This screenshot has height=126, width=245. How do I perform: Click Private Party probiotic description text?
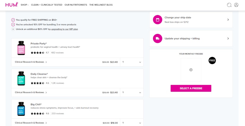tap(55, 47)
